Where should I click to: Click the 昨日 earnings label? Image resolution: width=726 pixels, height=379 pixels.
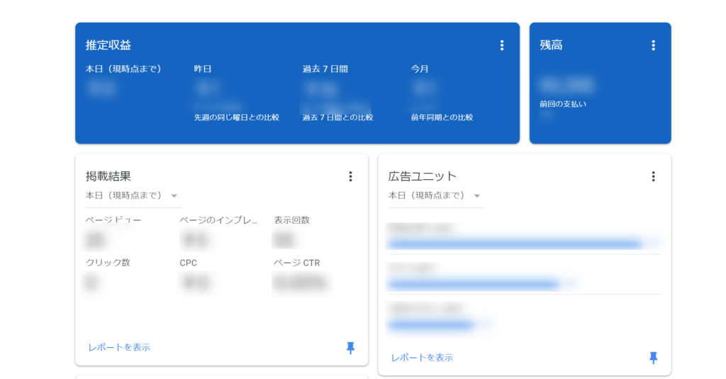[x=203, y=69]
